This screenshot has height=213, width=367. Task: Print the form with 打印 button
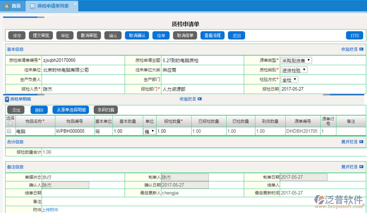[x=354, y=35]
